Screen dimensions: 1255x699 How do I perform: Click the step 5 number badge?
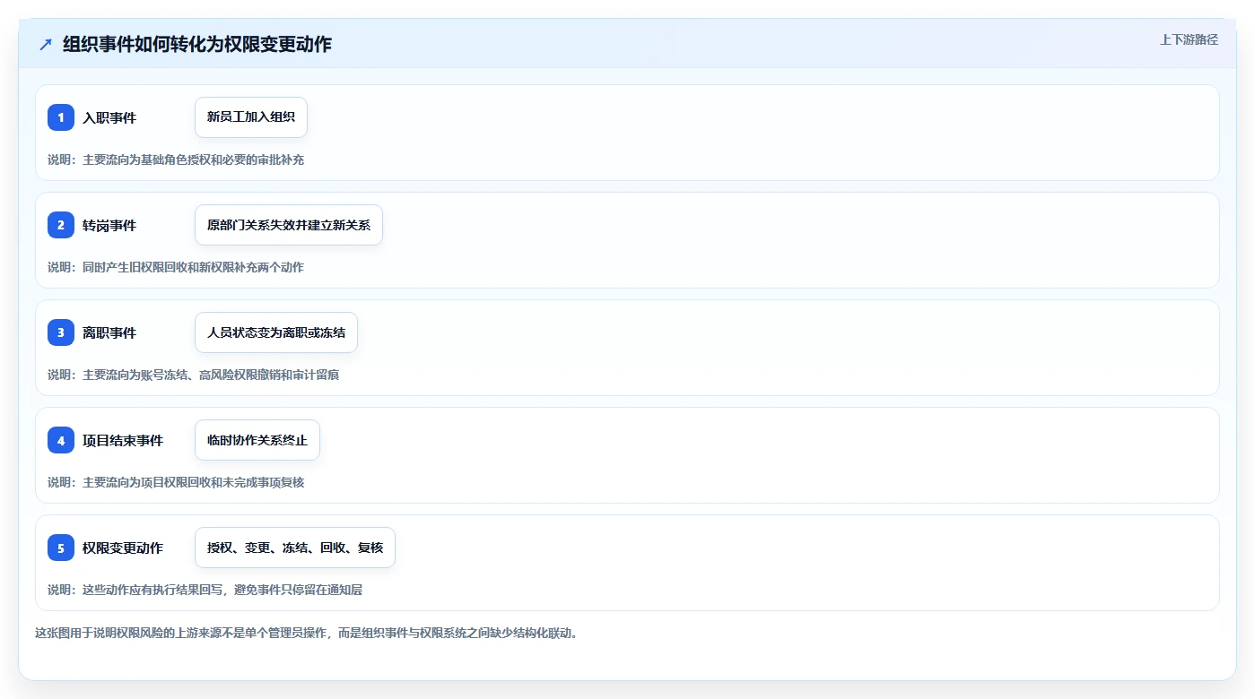pos(61,548)
